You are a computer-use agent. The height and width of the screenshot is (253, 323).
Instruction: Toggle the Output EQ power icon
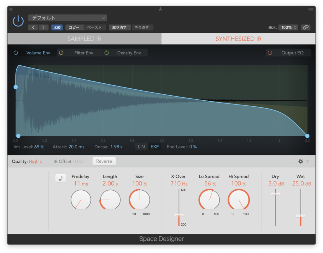[x=270, y=53]
